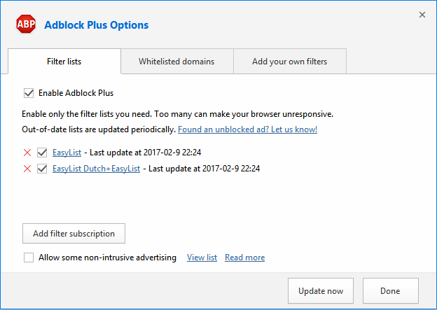Open the EasyList link
Viewport: 437px width, 310px height.
(67, 153)
